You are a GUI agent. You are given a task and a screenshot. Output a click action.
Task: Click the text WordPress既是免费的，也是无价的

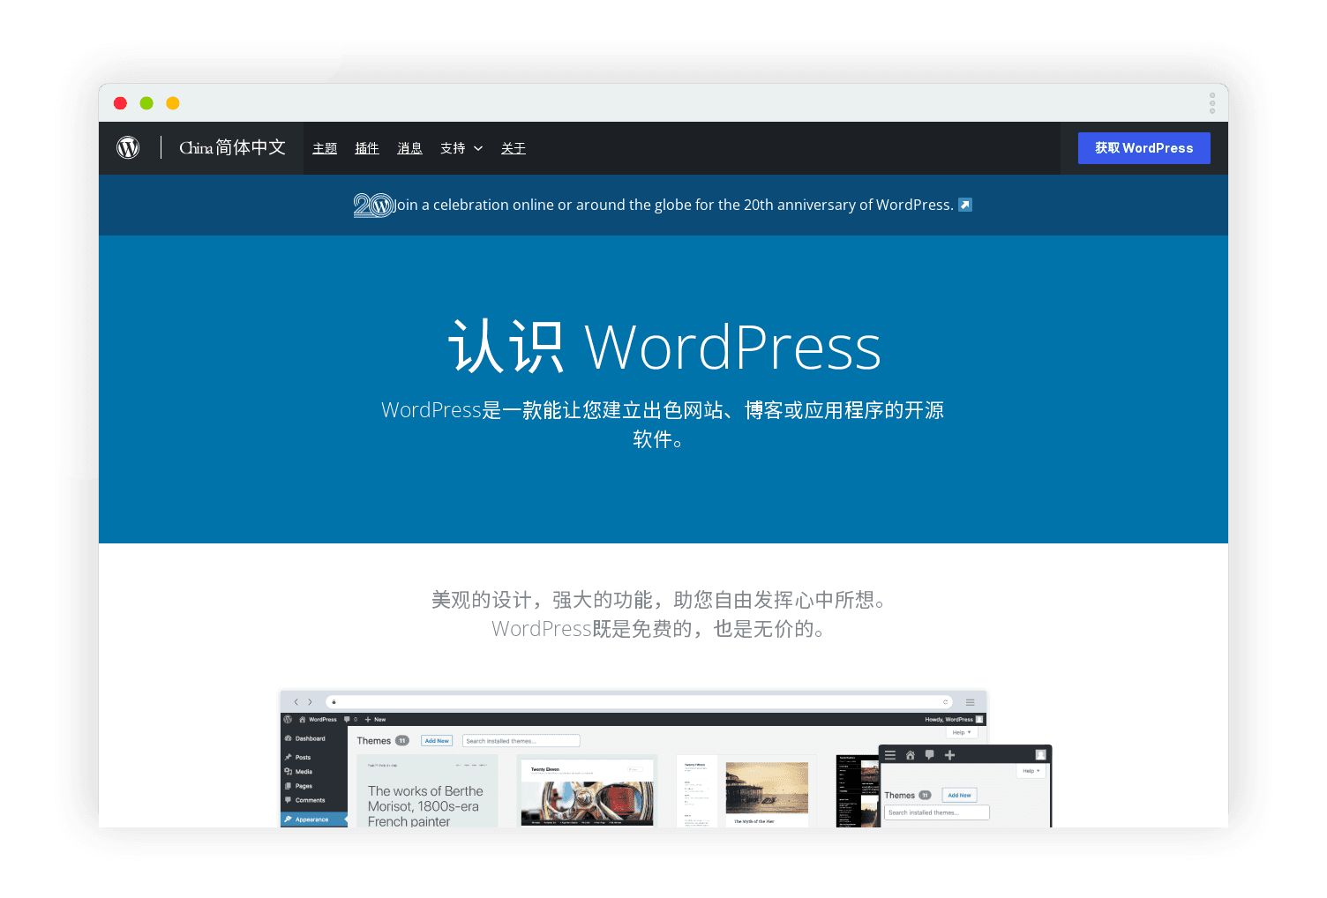tap(657, 629)
